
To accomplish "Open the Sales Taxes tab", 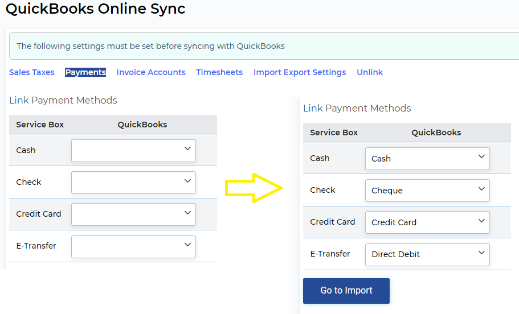I will point(32,72).
